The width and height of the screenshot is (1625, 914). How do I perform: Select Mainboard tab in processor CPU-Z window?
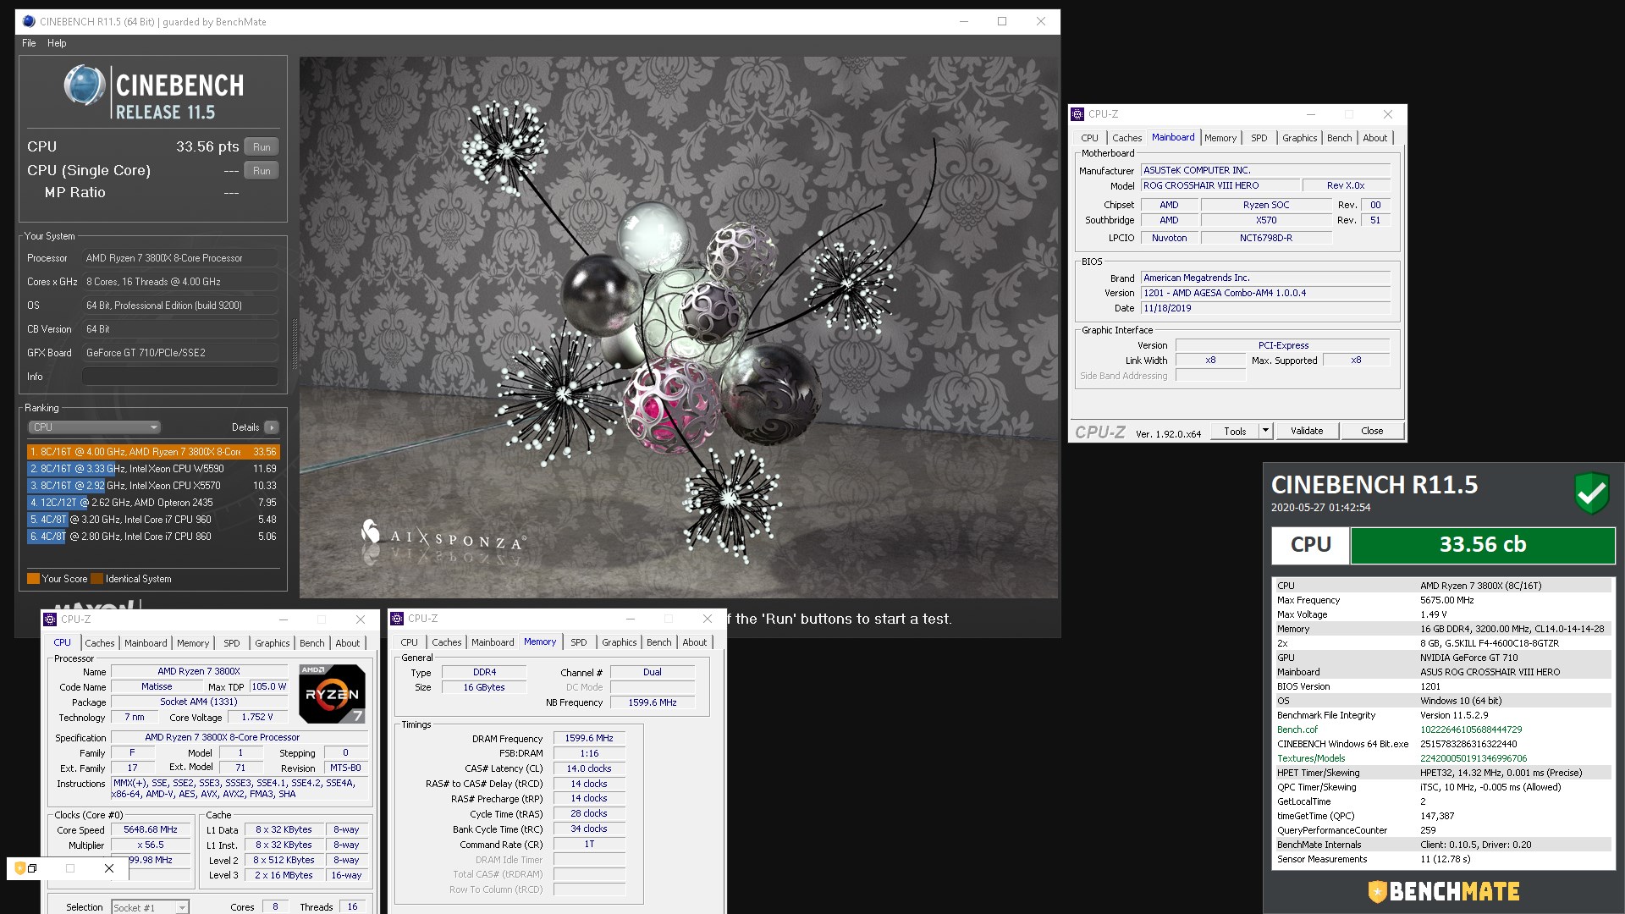pos(146,643)
